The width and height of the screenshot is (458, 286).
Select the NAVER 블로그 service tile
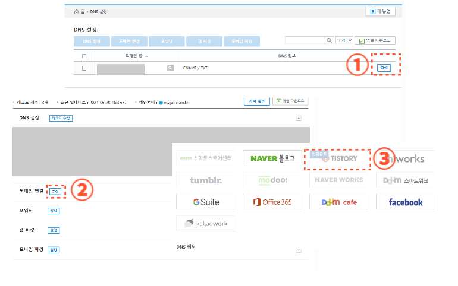[x=272, y=158]
